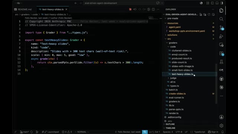Click Sign In in status bar
The width and height of the screenshot is (238, 134).
click(213, 132)
